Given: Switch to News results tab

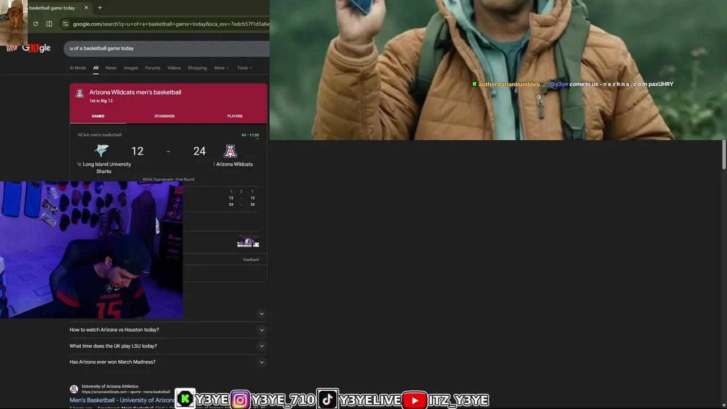Looking at the screenshot, I should coord(111,68).
